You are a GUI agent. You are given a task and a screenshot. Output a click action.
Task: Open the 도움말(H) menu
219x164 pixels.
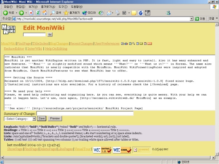point(77,7)
